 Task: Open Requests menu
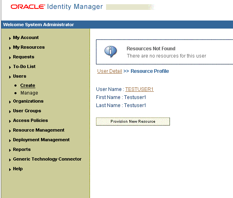24,57
